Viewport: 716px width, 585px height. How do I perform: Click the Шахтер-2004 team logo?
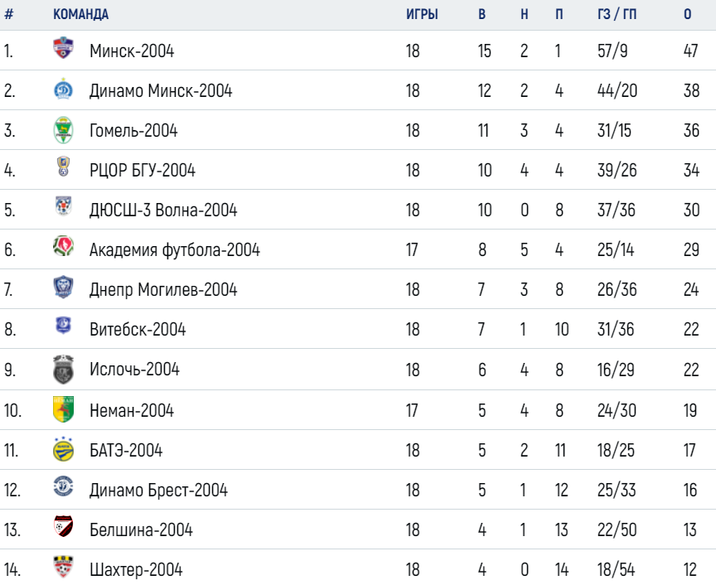pos(63,566)
